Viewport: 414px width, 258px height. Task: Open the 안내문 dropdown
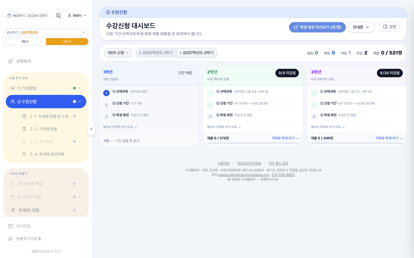coord(361,27)
